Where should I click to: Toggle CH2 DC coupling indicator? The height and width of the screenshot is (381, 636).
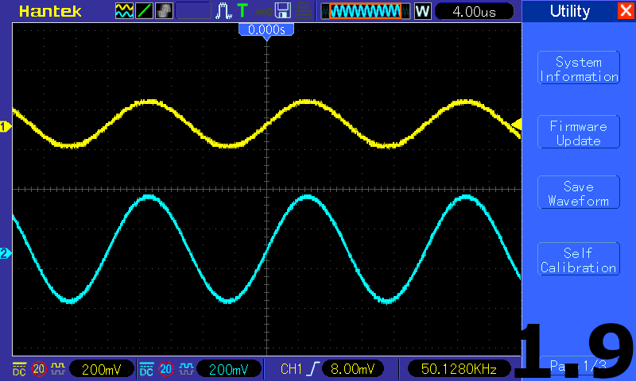tap(146, 369)
